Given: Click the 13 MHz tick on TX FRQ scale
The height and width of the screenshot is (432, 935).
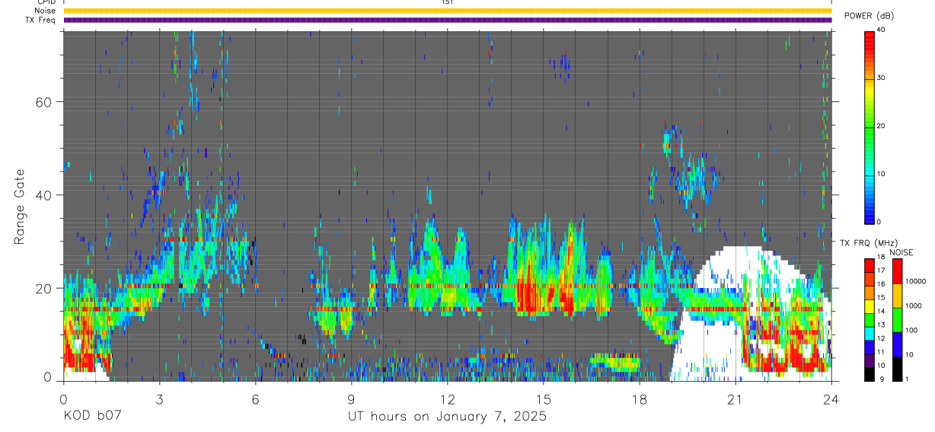Looking at the screenshot, I should [x=882, y=325].
